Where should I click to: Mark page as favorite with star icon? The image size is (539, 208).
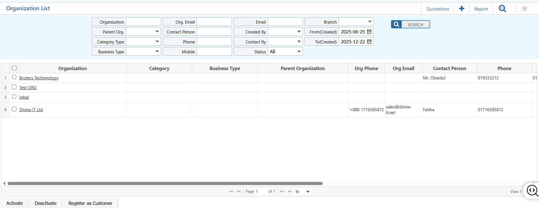click(x=525, y=9)
